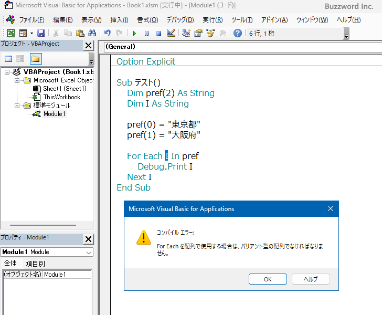382x315 pixels.
Task: Open the デバッグ(D) menu
Action: (181, 20)
